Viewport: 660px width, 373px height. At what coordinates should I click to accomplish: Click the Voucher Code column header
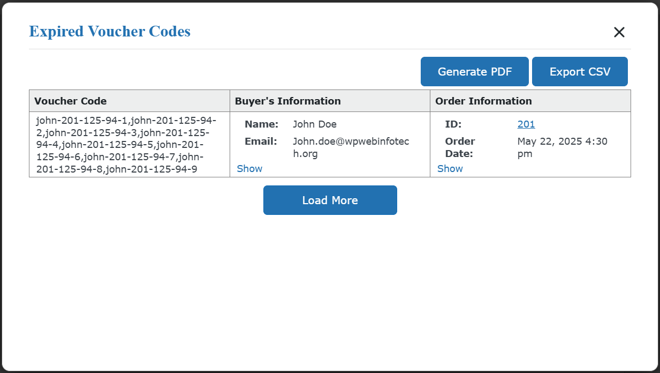pyautogui.click(x=71, y=101)
